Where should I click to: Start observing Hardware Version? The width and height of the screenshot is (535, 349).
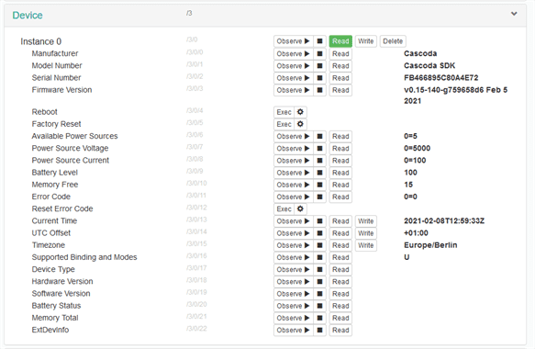293,282
